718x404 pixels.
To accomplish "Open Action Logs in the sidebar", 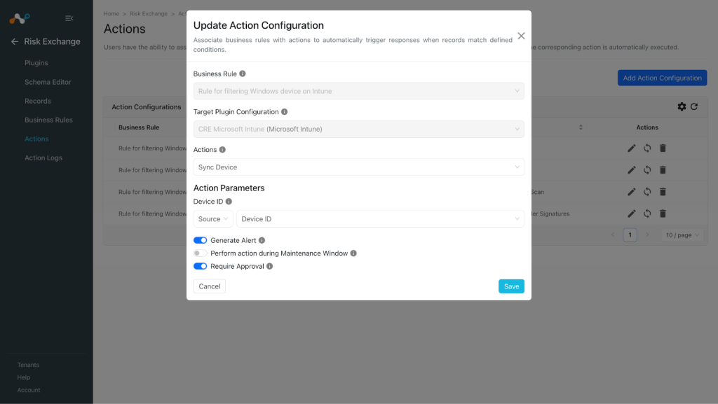I will (43, 158).
